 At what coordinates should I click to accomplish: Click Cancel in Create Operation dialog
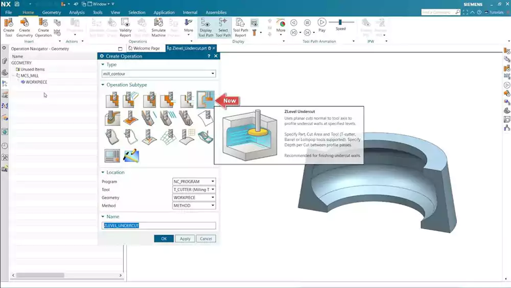(206, 239)
